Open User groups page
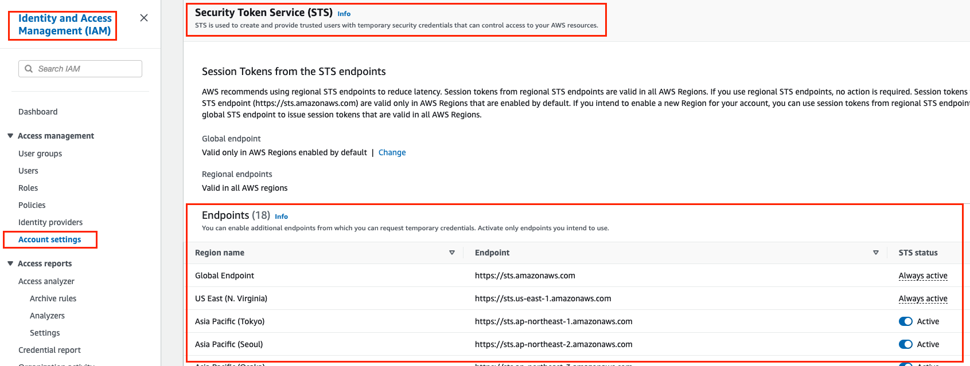This screenshot has height=366, width=970. click(x=40, y=154)
